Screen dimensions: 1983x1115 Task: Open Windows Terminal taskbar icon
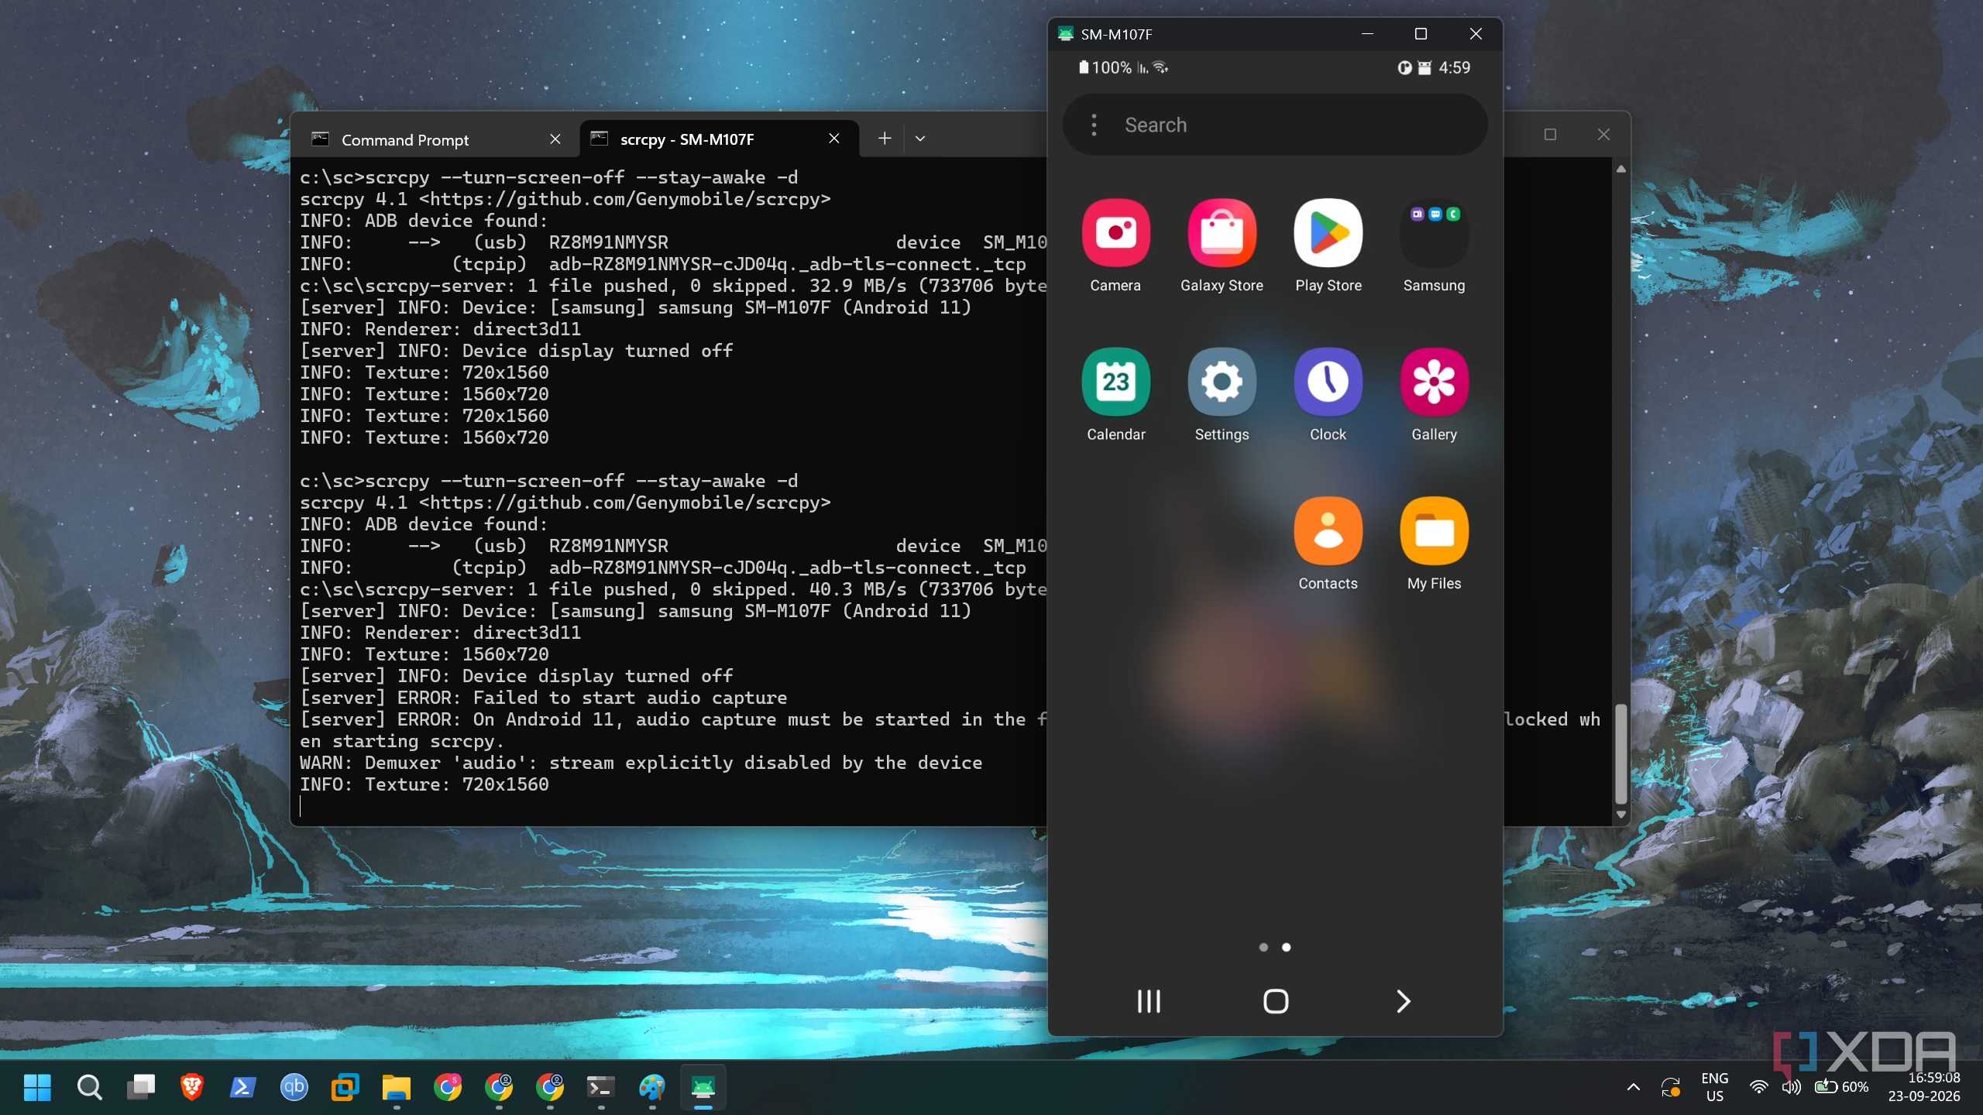pos(600,1087)
